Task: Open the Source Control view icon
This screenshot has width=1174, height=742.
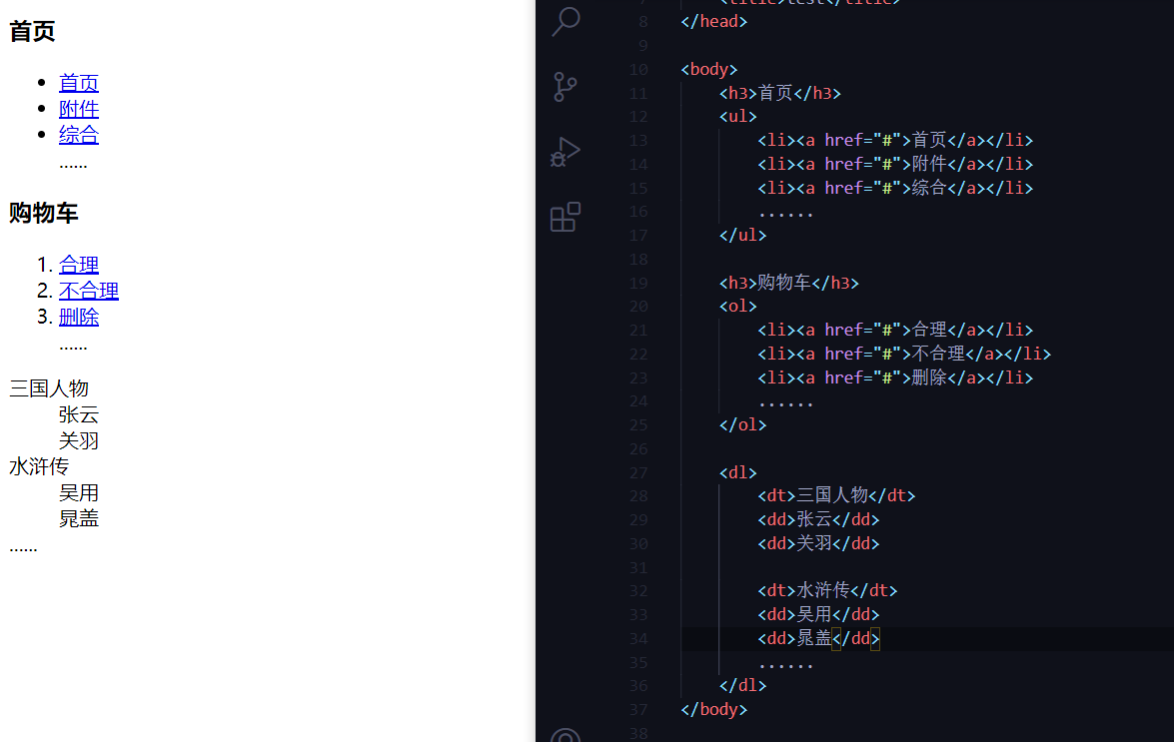Action: tap(566, 87)
